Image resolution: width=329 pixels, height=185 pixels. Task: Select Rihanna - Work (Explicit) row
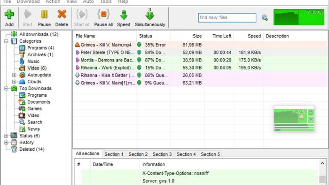tap(201, 68)
